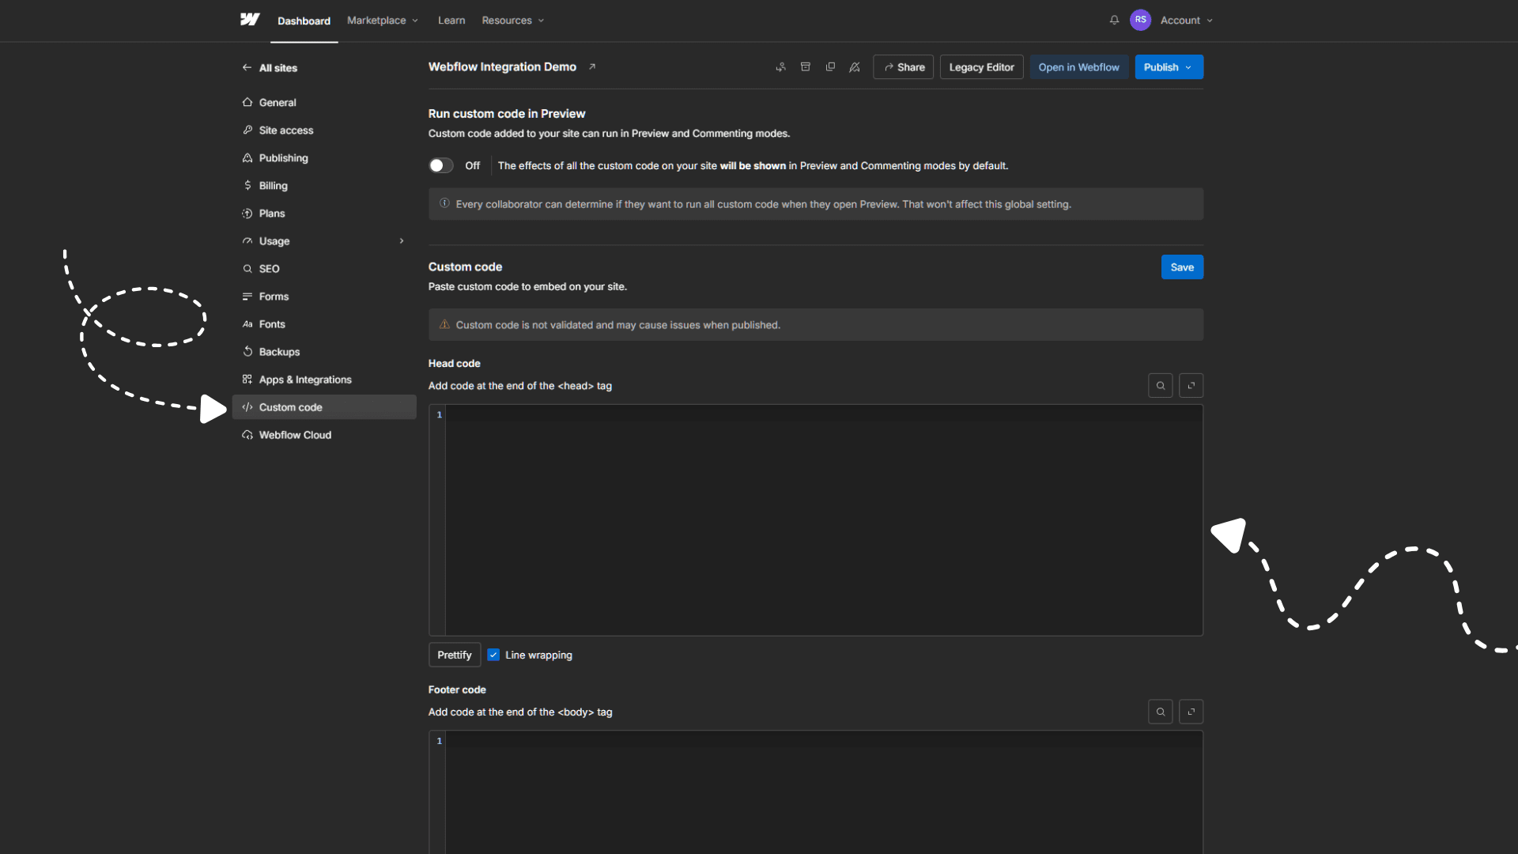1518x854 pixels.
Task: Open Resources dropdown menu
Action: coord(512,21)
